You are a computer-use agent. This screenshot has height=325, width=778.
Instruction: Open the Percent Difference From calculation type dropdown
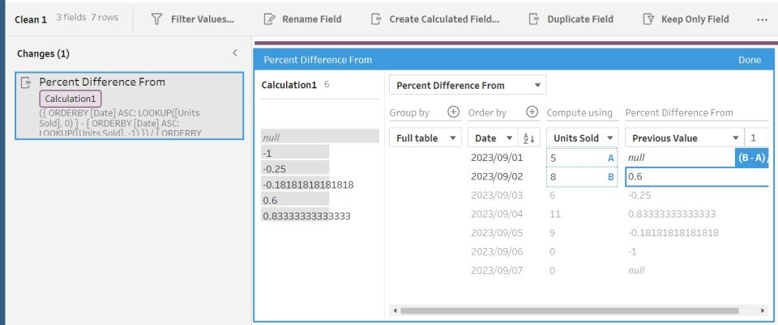468,85
